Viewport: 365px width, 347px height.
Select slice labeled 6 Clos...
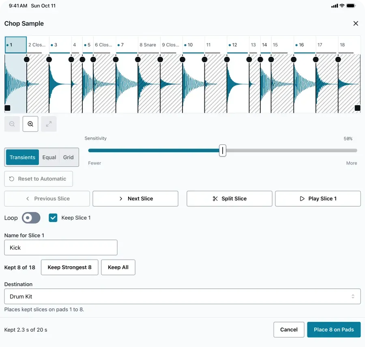104,45
